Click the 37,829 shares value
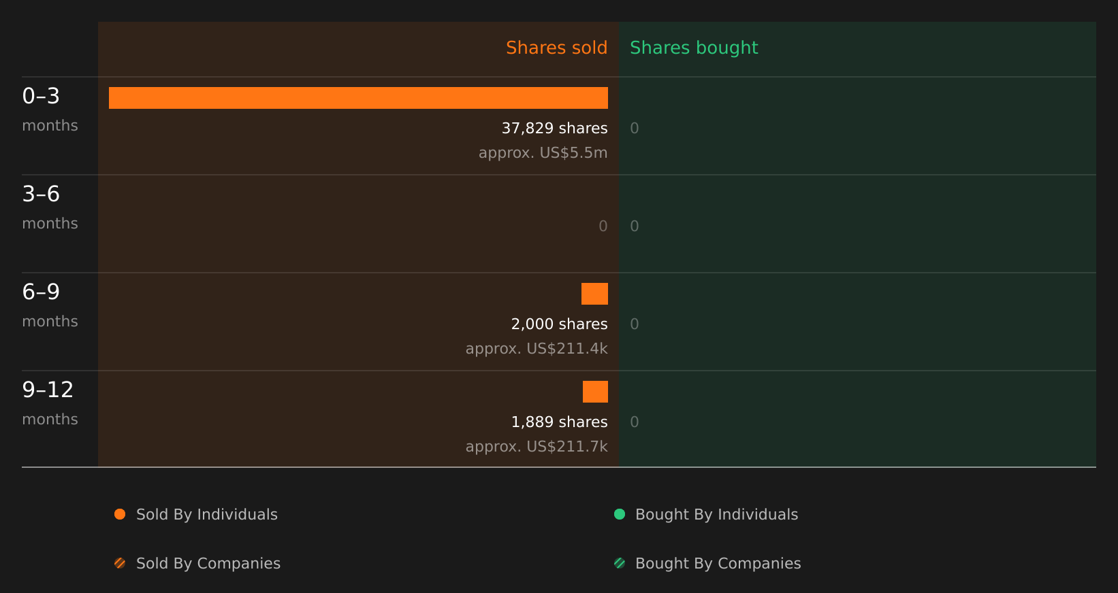 pyautogui.click(x=554, y=129)
